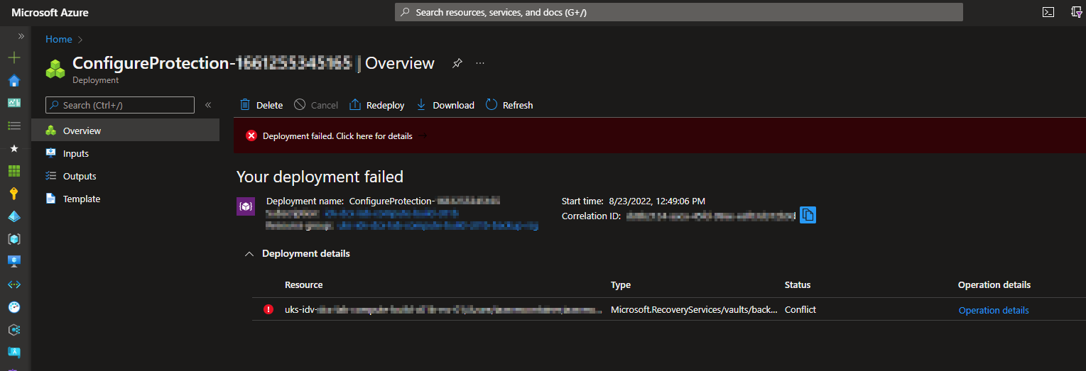
Task: Collapse the Deployment details section
Action: (249, 253)
